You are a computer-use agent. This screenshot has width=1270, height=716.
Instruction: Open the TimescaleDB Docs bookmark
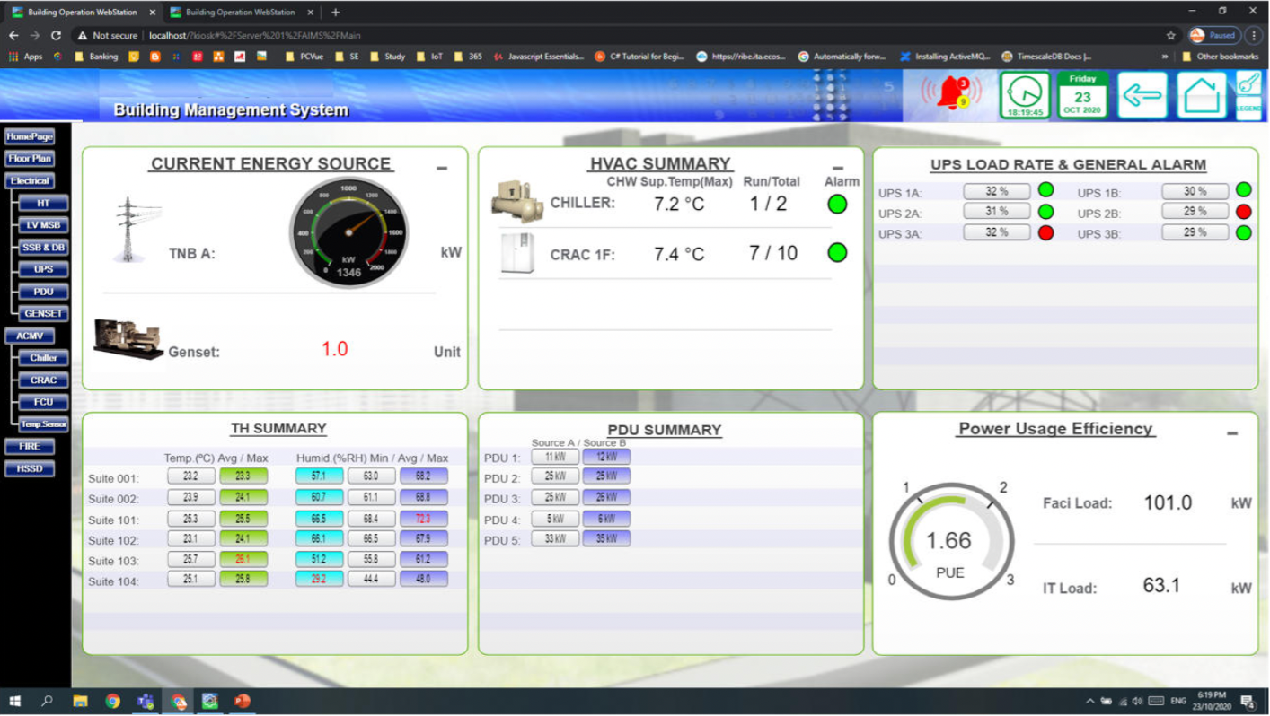coord(1046,56)
